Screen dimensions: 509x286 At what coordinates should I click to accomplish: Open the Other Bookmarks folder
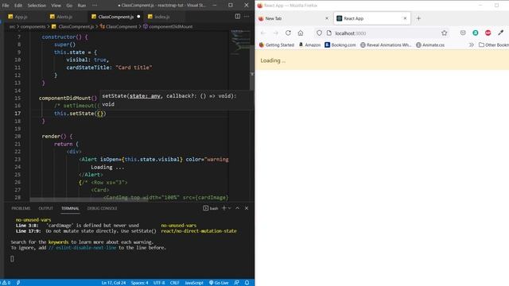[494, 45]
